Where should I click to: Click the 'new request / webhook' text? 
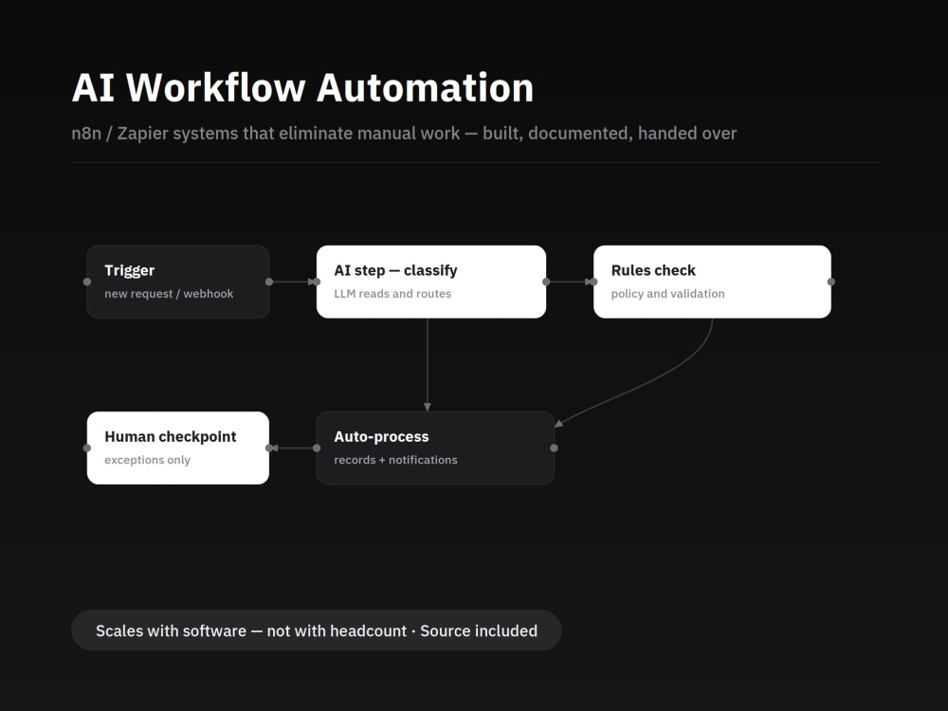coord(169,294)
